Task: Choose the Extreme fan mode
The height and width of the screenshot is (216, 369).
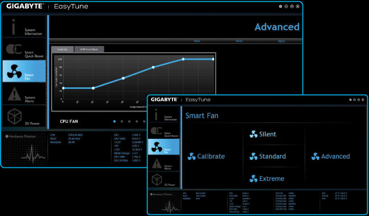Action: 267,179
